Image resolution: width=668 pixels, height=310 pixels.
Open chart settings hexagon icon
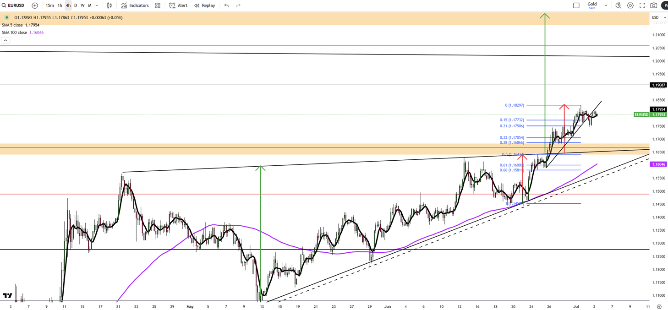pos(630,5)
